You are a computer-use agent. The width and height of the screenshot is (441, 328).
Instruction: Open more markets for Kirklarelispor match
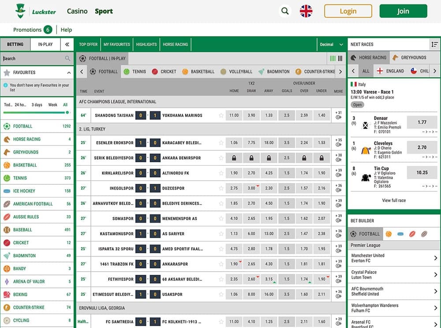coord(339,173)
